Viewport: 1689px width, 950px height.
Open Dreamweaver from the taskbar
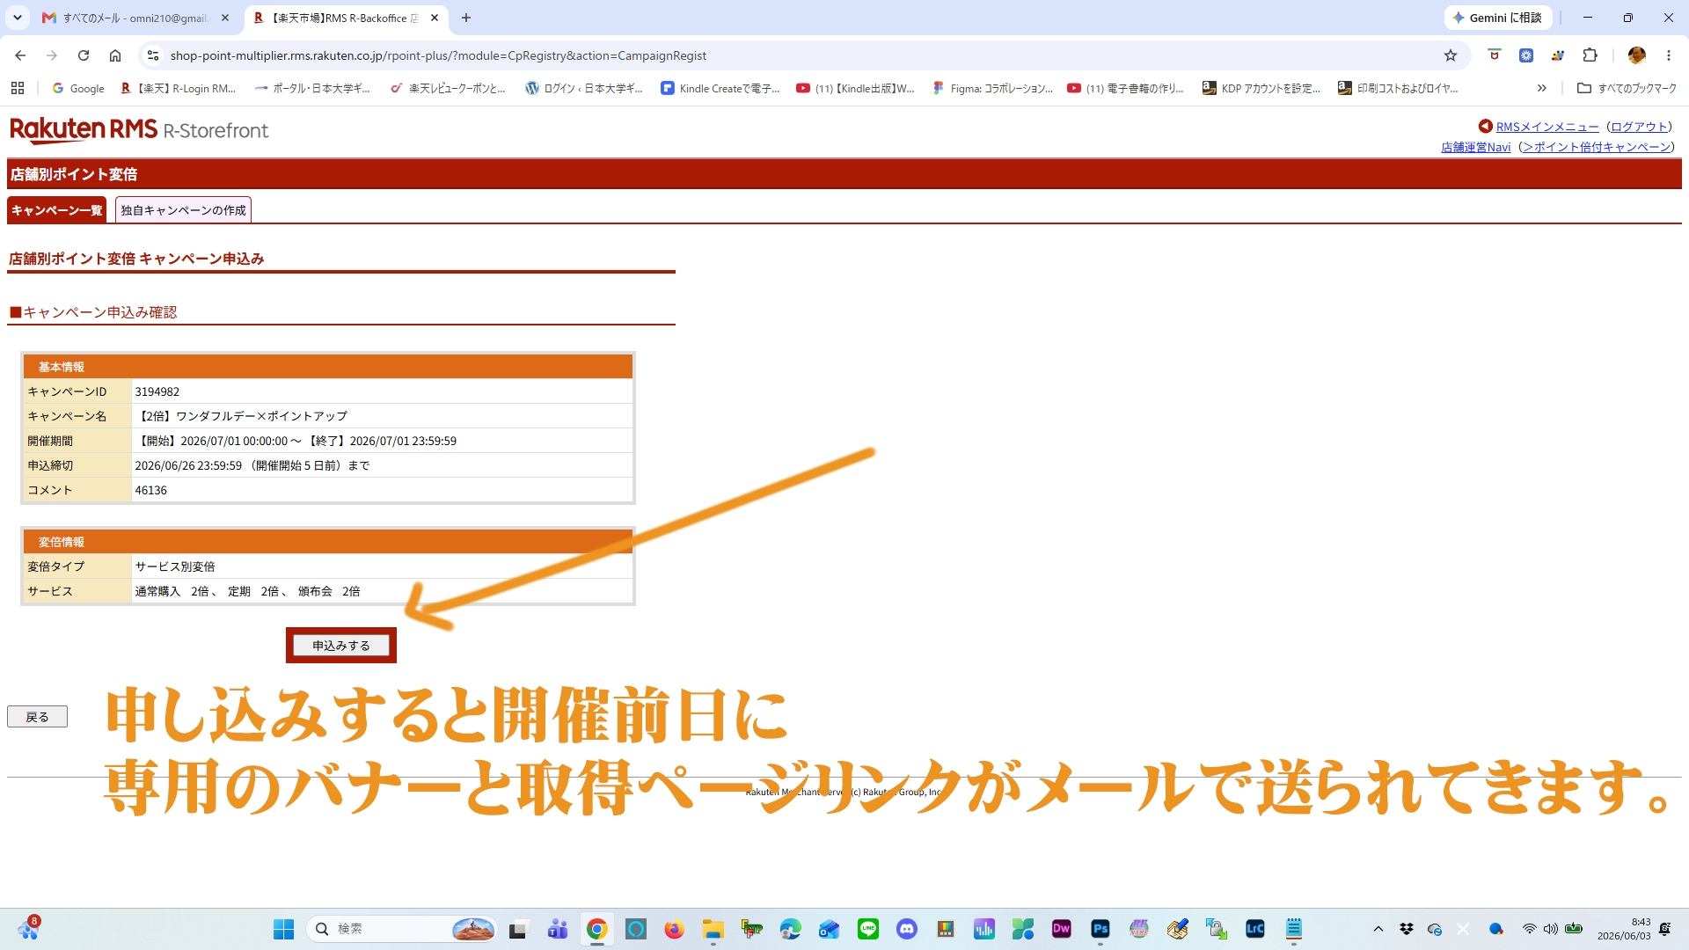pos(1061,929)
